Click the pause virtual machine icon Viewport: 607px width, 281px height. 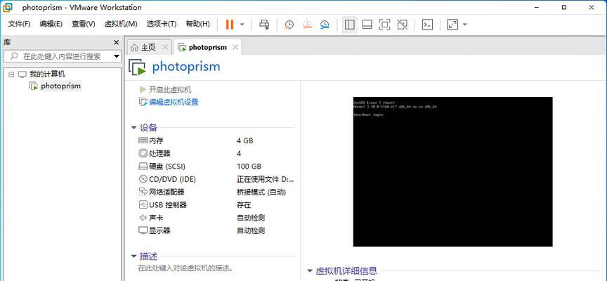coord(230,25)
